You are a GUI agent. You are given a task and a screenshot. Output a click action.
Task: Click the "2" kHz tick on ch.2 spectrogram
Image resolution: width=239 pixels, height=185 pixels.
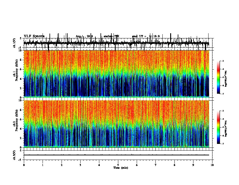[x=21, y=138]
